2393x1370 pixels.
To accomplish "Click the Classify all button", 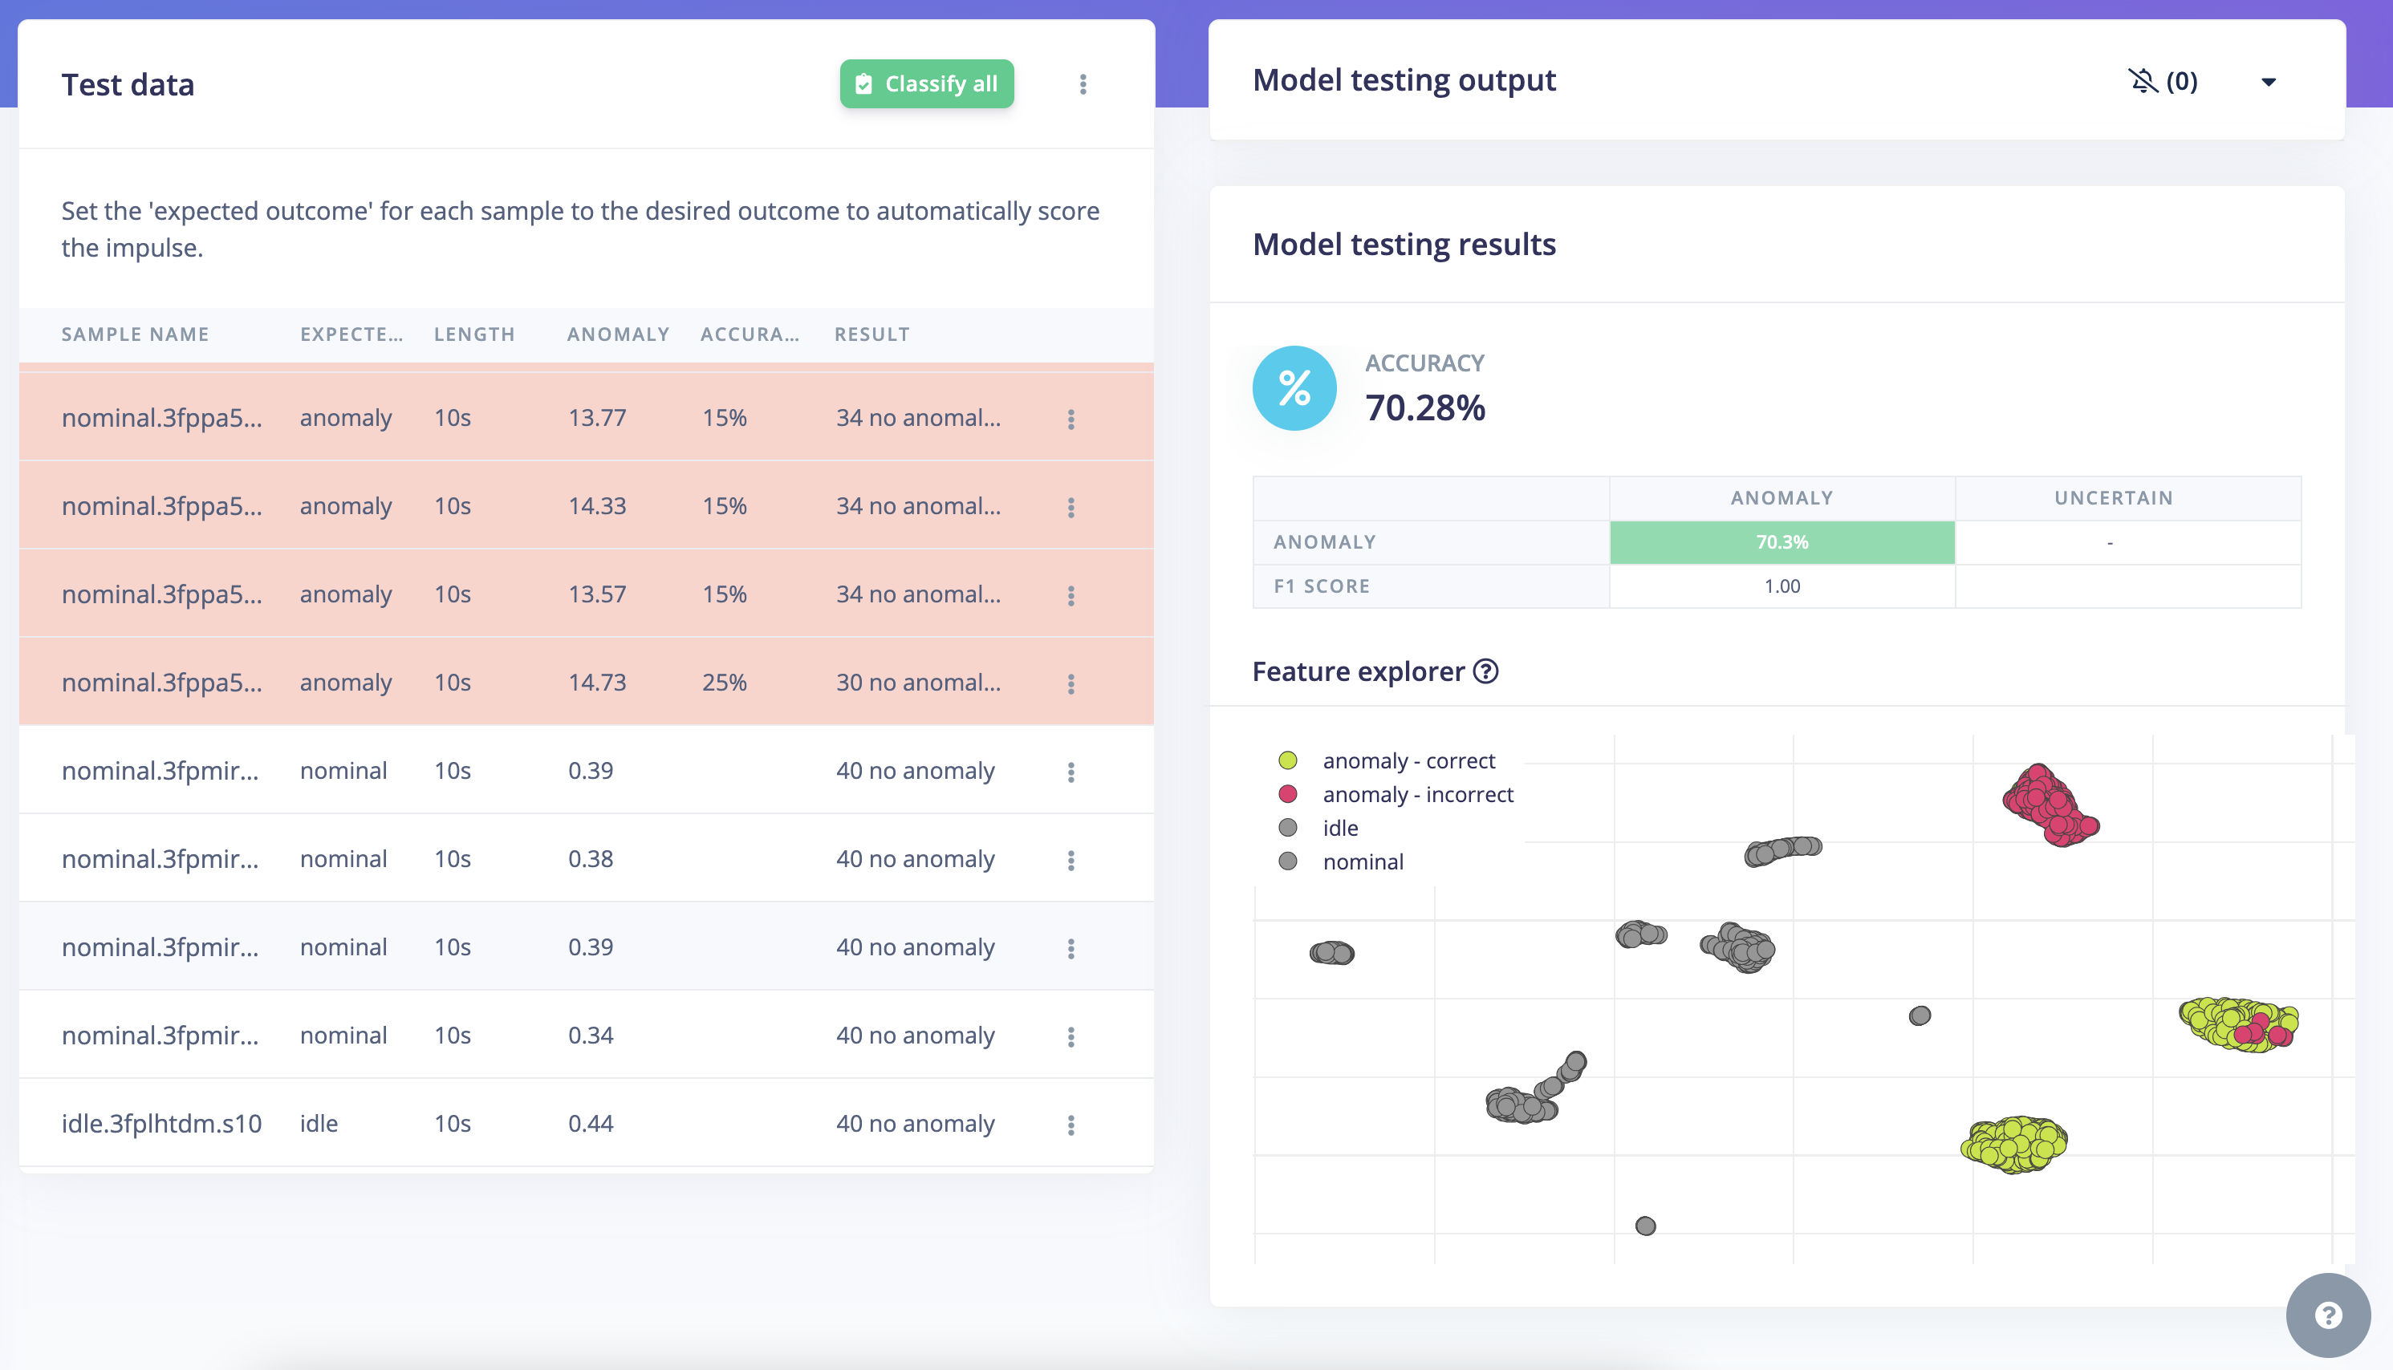I will click(x=926, y=83).
